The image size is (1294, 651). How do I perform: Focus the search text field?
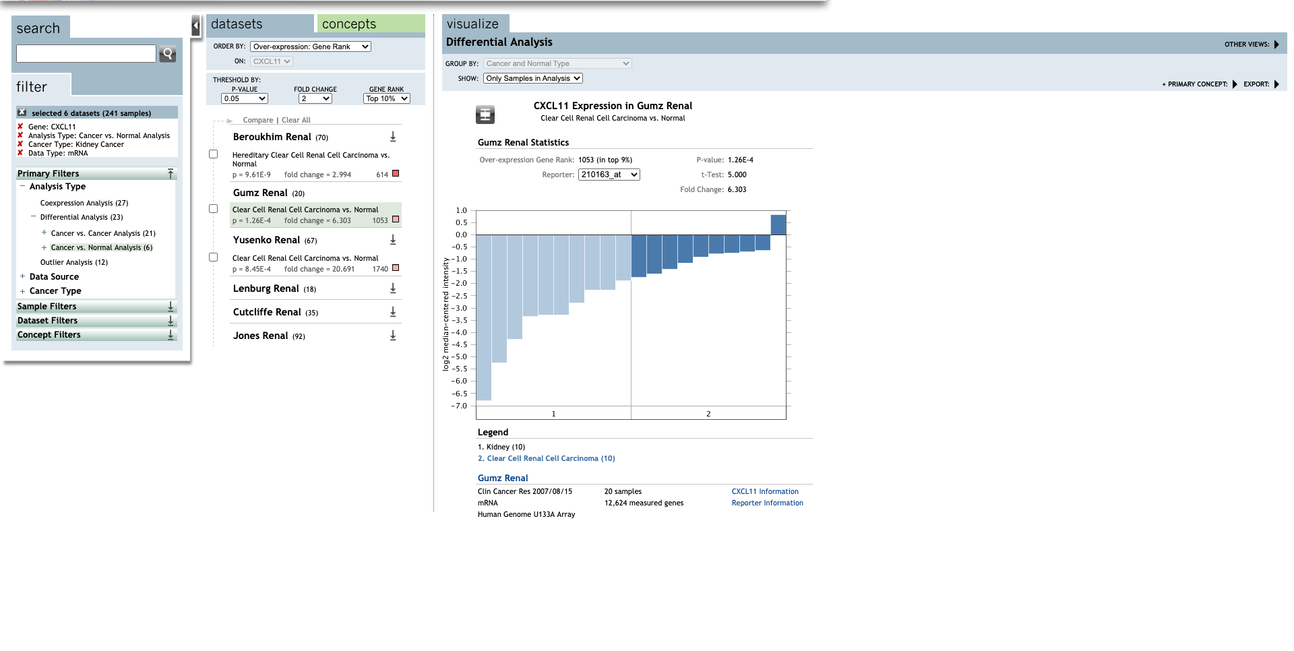(86, 54)
